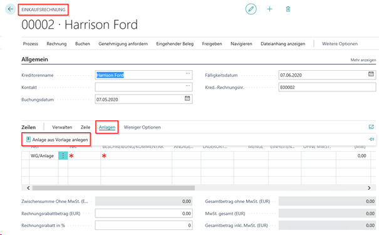Click the 00002 · Harrison Ford title
The height and width of the screenshot is (235, 379).
[x=80, y=24]
